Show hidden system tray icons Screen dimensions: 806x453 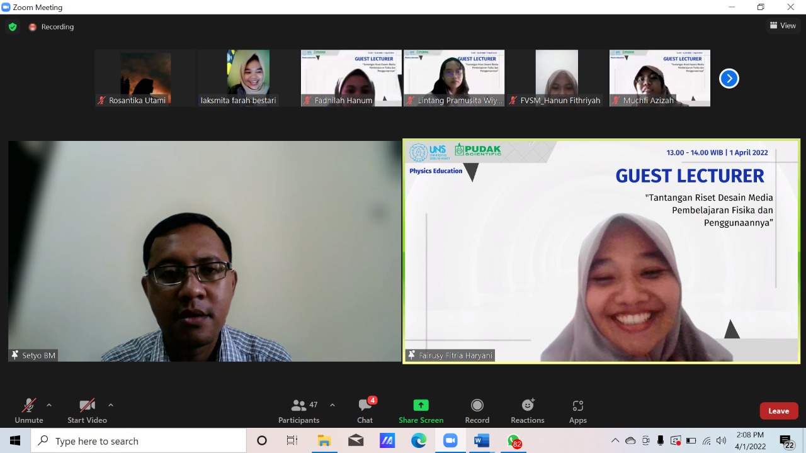pyautogui.click(x=615, y=440)
